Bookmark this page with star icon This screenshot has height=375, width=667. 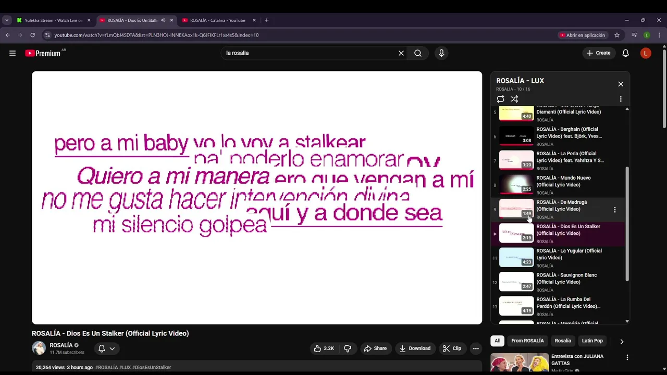[x=617, y=35]
